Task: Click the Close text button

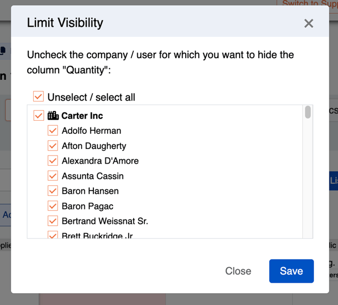Action: (238, 271)
